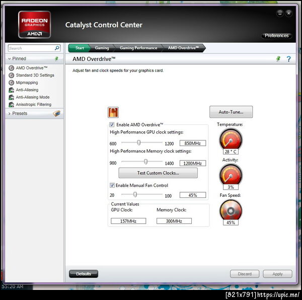
Task: Click the pin icon in Pinned header
Action: pyautogui.click(x=56, y=58)
